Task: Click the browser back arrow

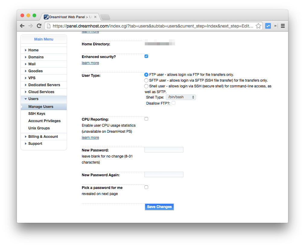Action: coord(22,26)
